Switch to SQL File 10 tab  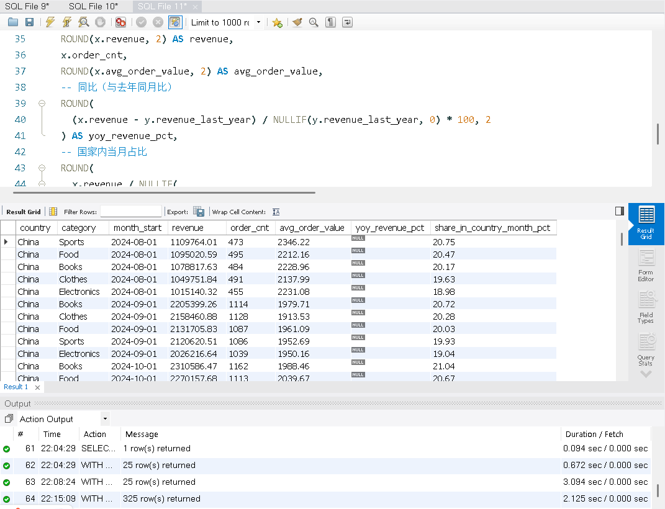(x=93, y=6)
